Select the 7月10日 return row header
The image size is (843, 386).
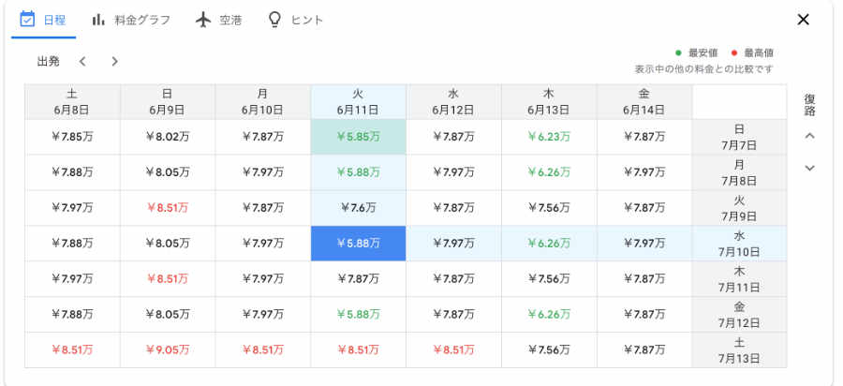click(739, 244)
